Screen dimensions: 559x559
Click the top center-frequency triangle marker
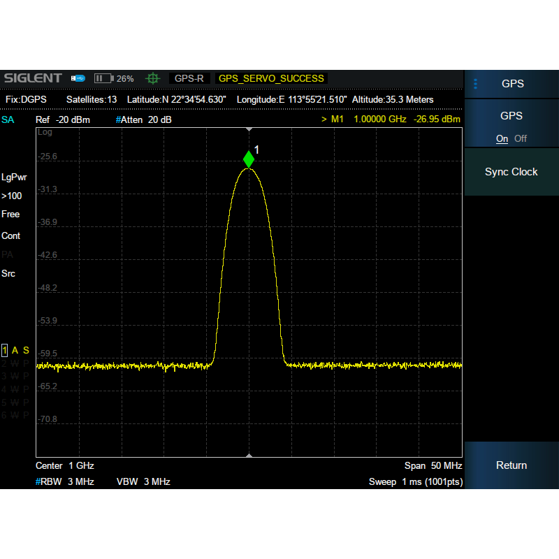249,130
